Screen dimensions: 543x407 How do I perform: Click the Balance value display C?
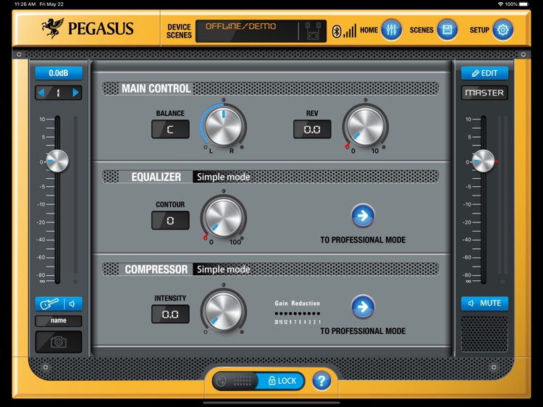coord(170,129)
